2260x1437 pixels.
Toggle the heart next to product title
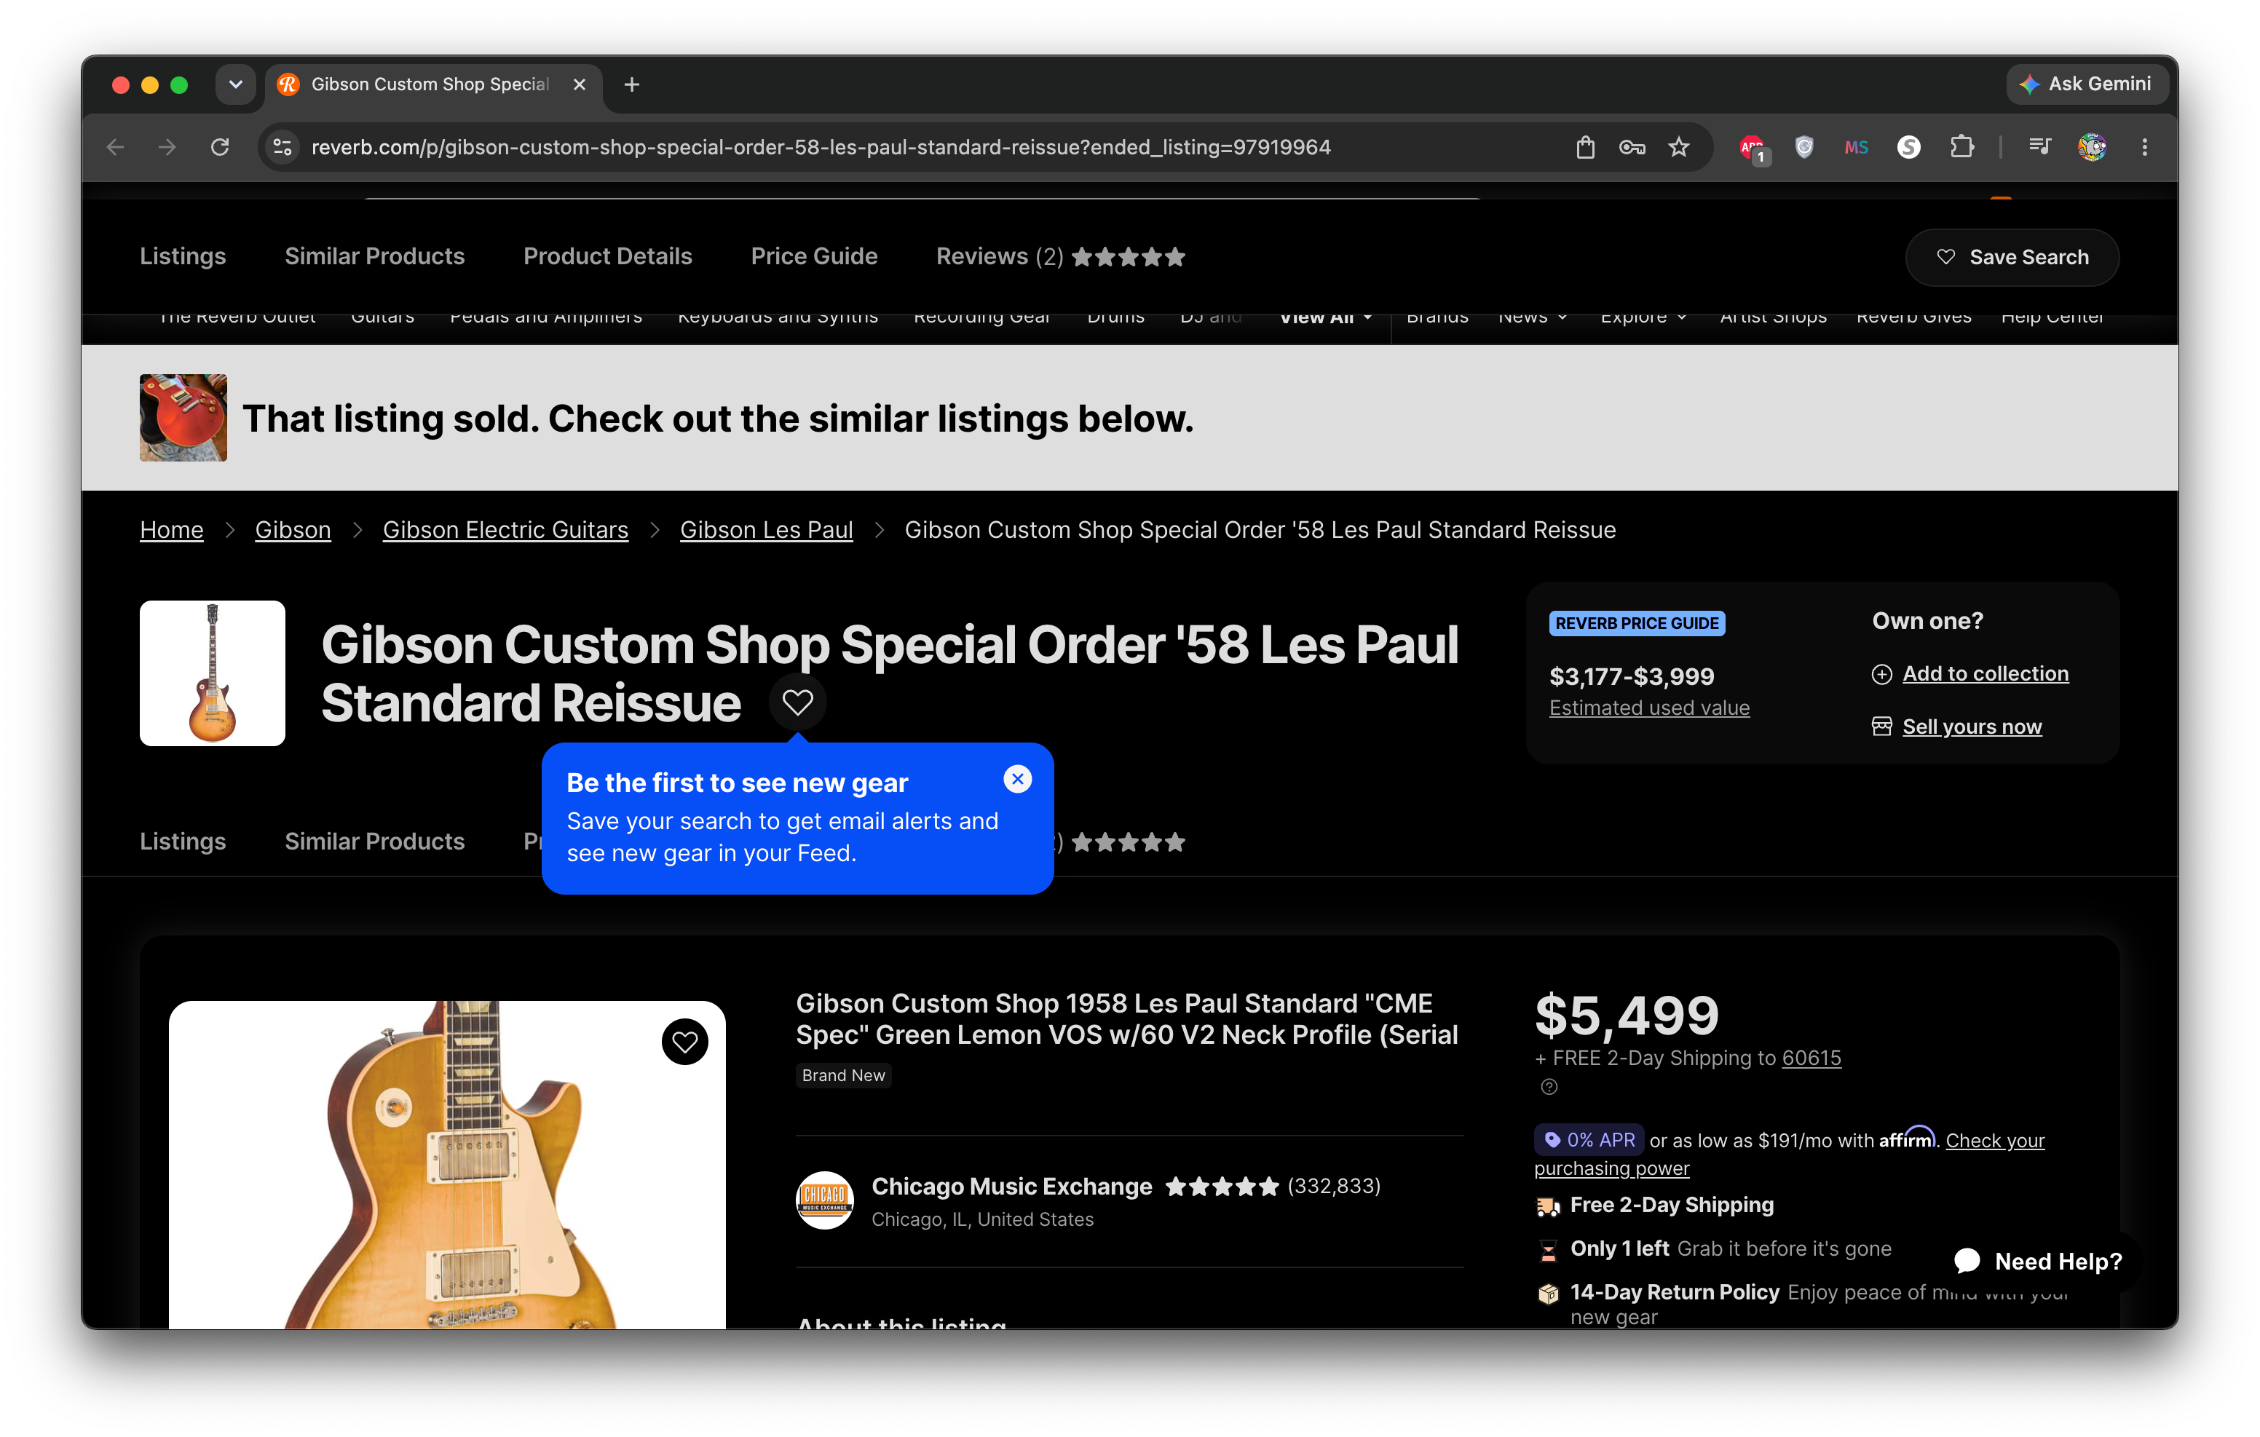point(798,702)
